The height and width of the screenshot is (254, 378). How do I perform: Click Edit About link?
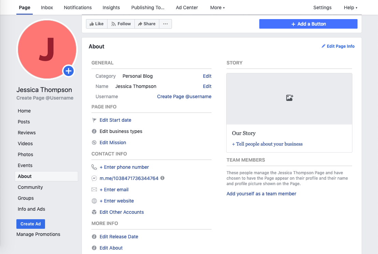pyautogui.click(x=111, y=248)
